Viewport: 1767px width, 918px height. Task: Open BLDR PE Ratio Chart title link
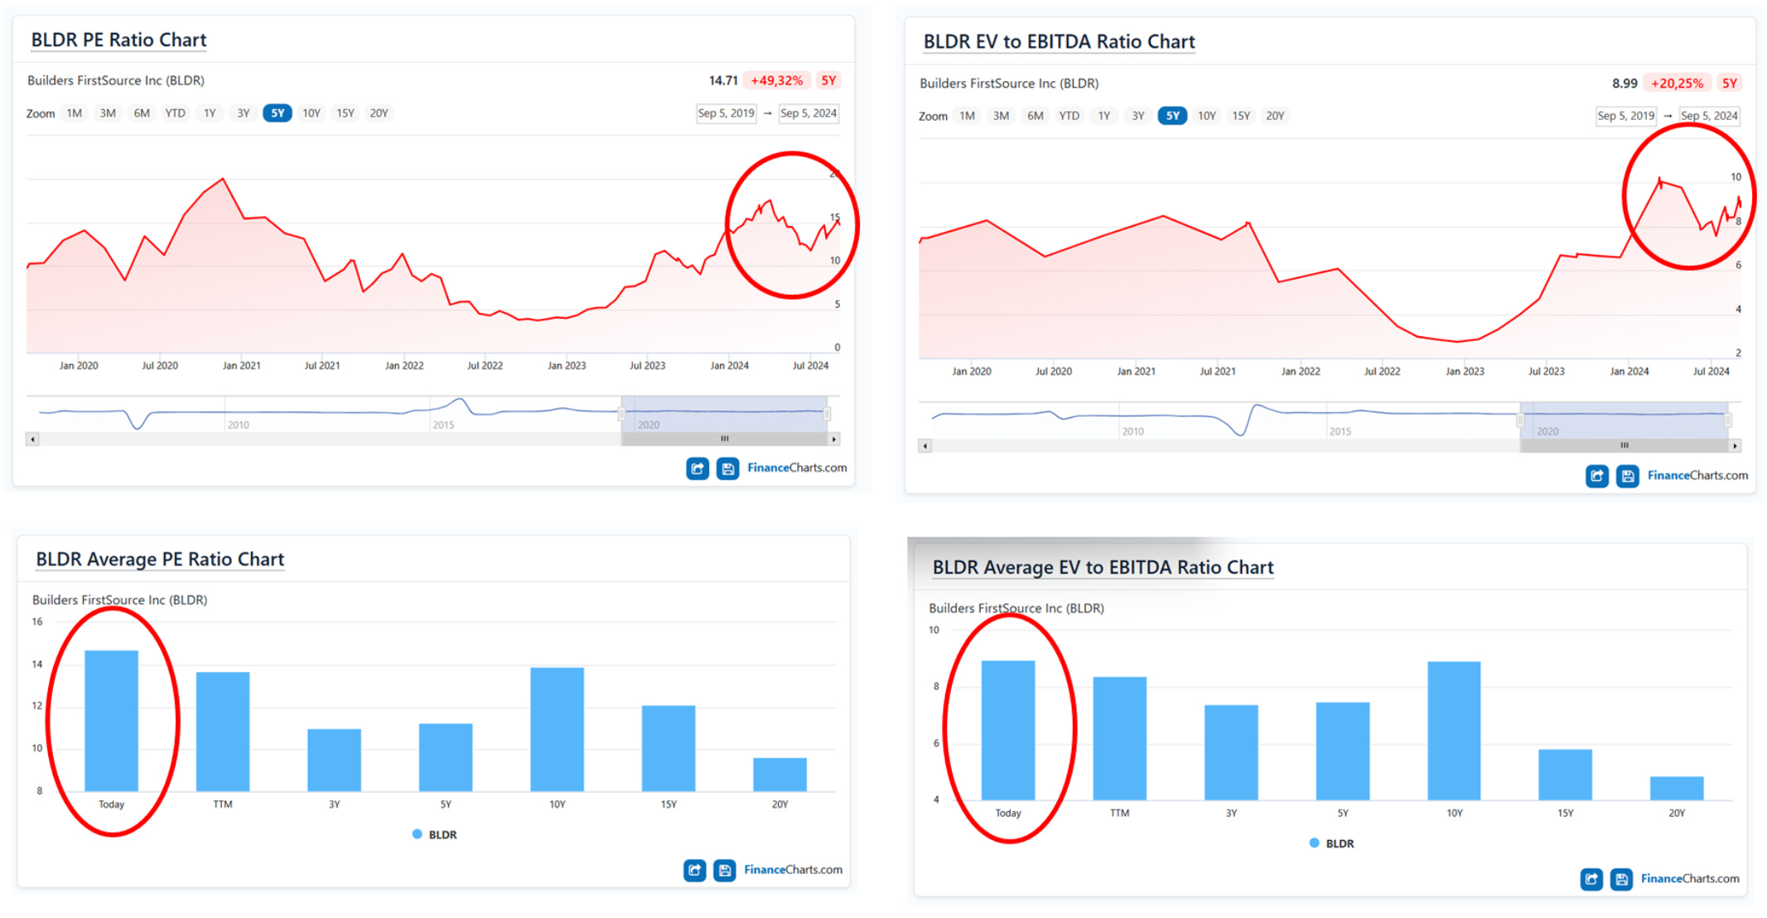[118, 40]
